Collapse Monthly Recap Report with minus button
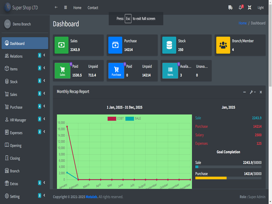Image resolution: width=272 pixels, height=204 pixels. coord(245,92)
